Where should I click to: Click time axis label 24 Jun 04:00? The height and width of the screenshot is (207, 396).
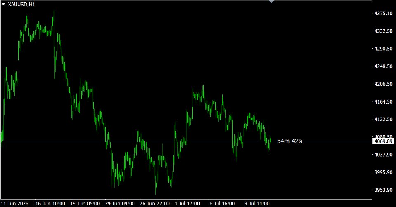[120, 203]
